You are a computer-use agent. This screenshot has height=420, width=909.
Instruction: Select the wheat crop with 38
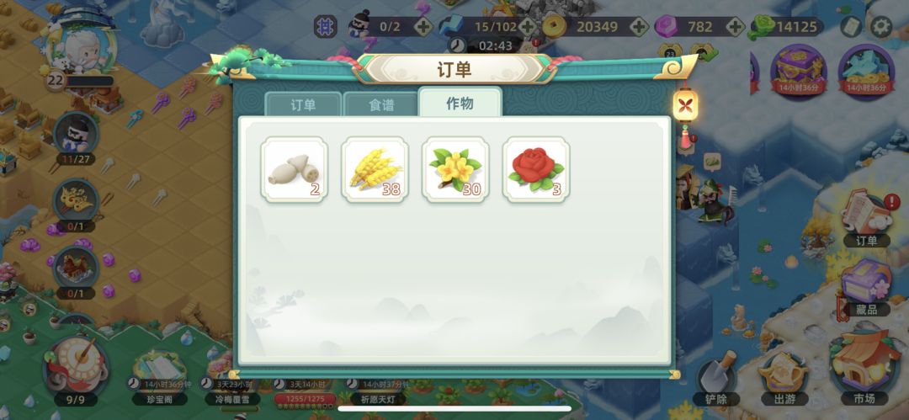point(375,169)
